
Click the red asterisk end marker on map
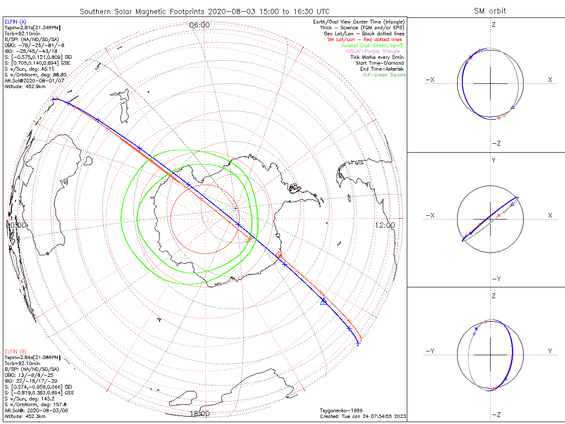249,239
